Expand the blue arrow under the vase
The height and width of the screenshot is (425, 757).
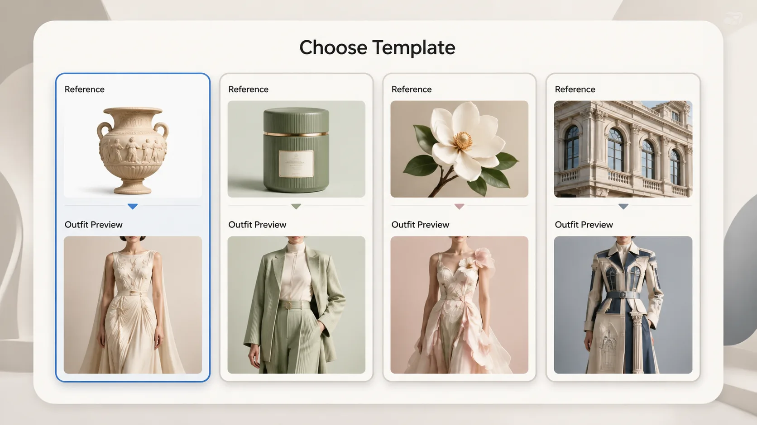pos(132,206)
